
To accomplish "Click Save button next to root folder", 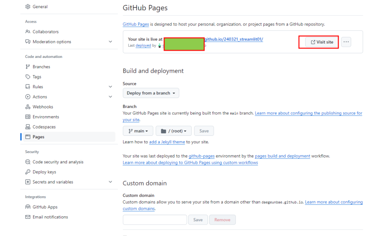I will point(204,131).
